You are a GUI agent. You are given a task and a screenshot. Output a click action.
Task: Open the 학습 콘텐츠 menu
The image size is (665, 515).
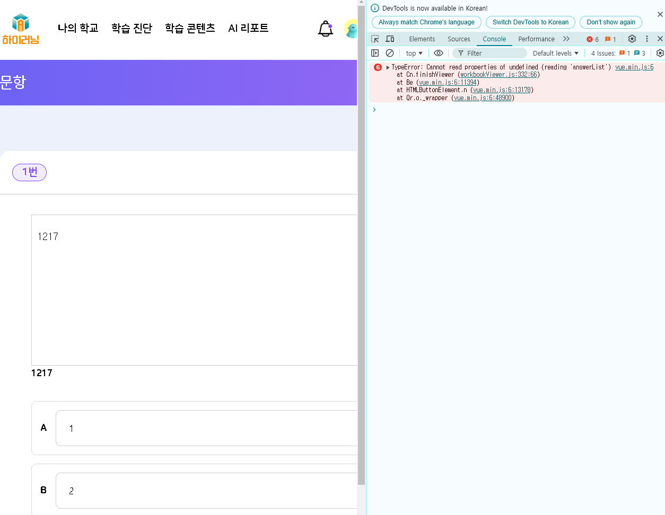[x=190, y=28]
